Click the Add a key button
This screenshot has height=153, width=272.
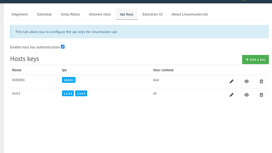(255, 60)
